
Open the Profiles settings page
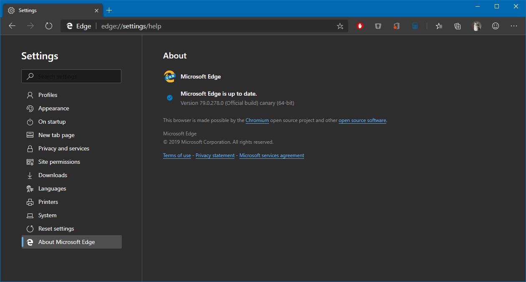[72, 95]
